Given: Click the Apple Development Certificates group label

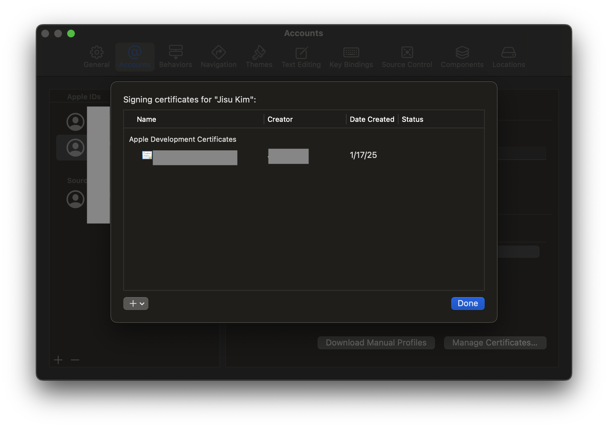Looking at the screenshot, I should tap(183, 139).
